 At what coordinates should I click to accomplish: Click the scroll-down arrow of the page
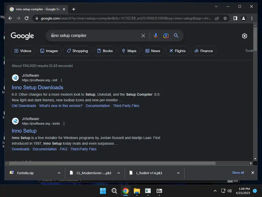(x=255, y=159)
